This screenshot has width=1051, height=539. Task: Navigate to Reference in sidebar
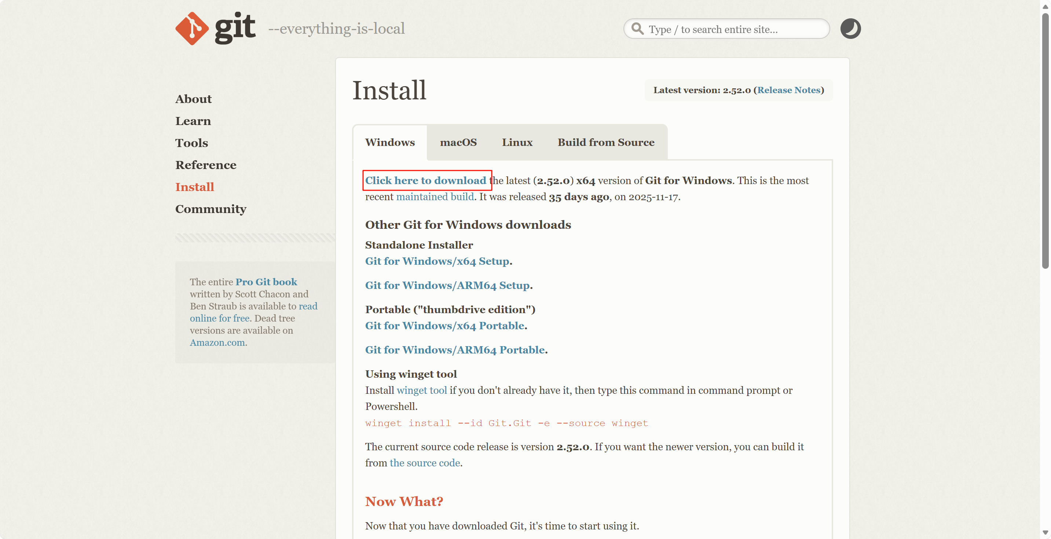[206, 165]
